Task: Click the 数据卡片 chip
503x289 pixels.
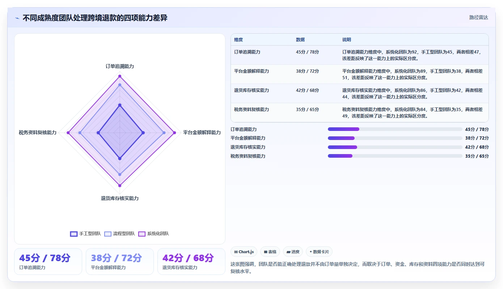Action: (319, 252)
